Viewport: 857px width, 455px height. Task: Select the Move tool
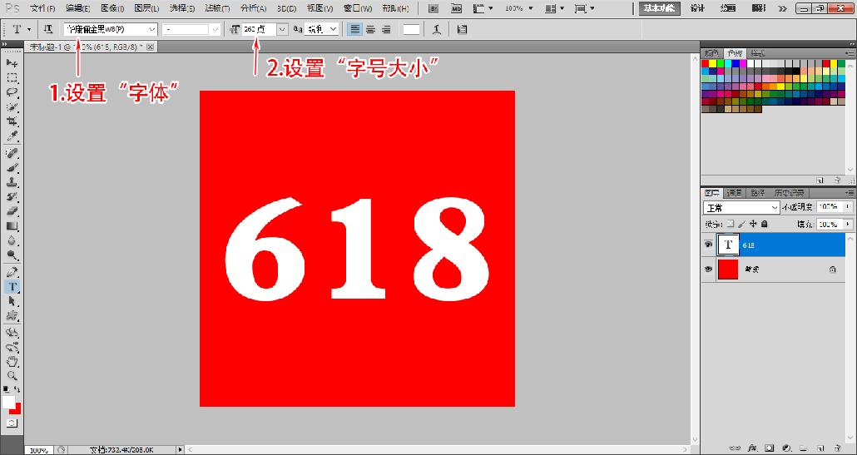[x=12, y=63]
